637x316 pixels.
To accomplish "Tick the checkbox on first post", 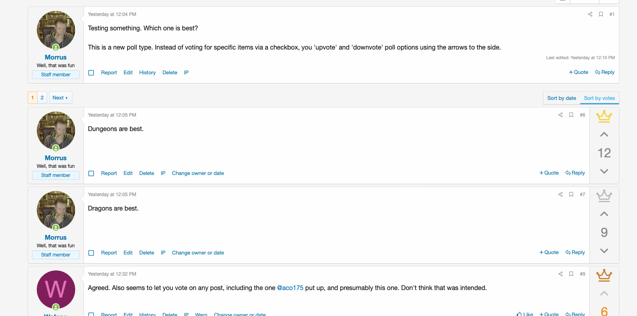I will 91,73.
